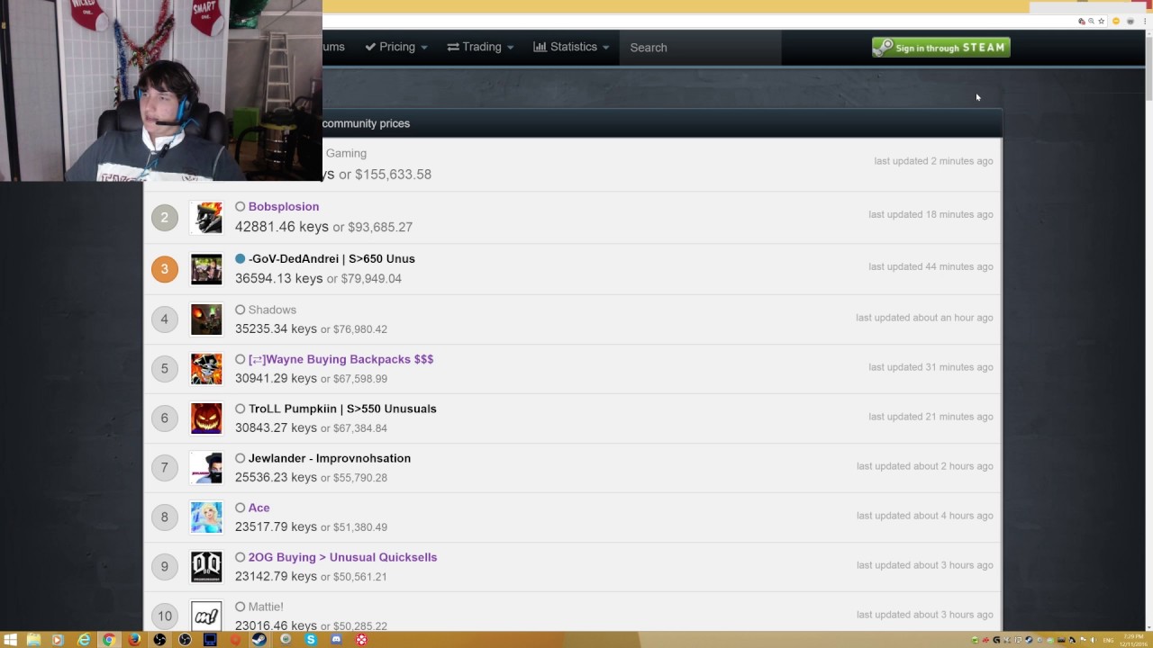Click the page's vertical scrollbar
The height and width of the screenshot is (648, 1153).
[x=1148, y=329]
